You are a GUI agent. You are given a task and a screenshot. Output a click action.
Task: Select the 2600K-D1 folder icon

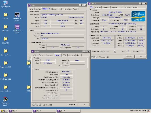tap(6, 40)
